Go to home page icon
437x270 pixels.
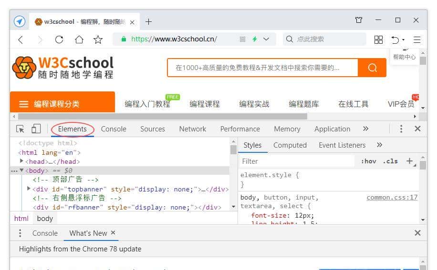point(79,40)
